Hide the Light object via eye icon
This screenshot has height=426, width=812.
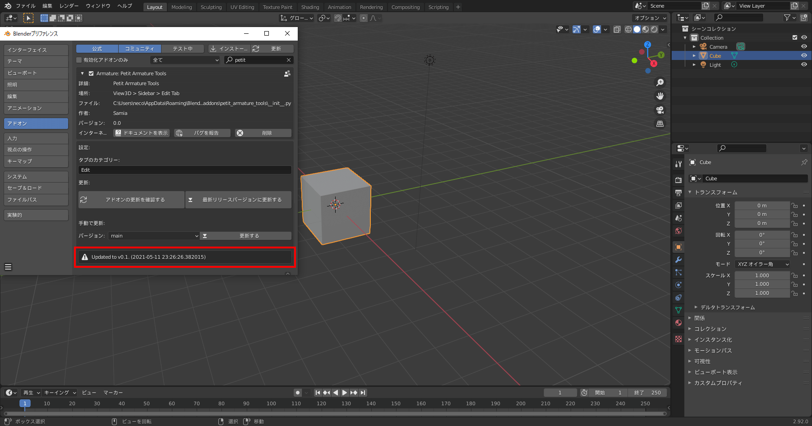point(804,64)
